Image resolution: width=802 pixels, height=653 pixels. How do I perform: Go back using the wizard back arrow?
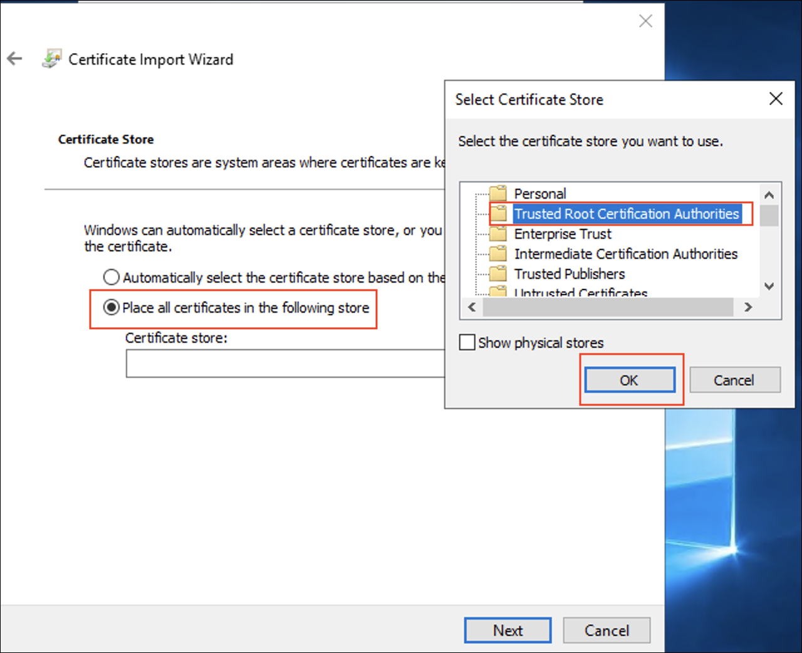pyautogui.click(x=14, y=59)
